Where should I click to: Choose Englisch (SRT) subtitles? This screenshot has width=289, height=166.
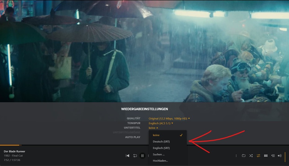click(x=168, y=148)
